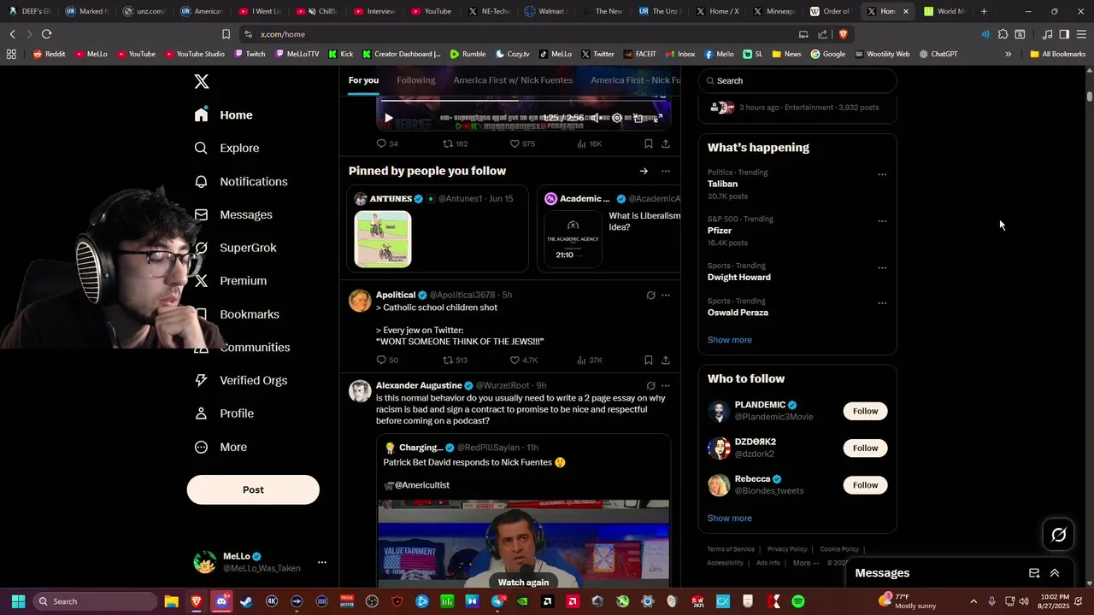Go to Profile in the sidebar
1094x615 pixels.
pos(224,413)
